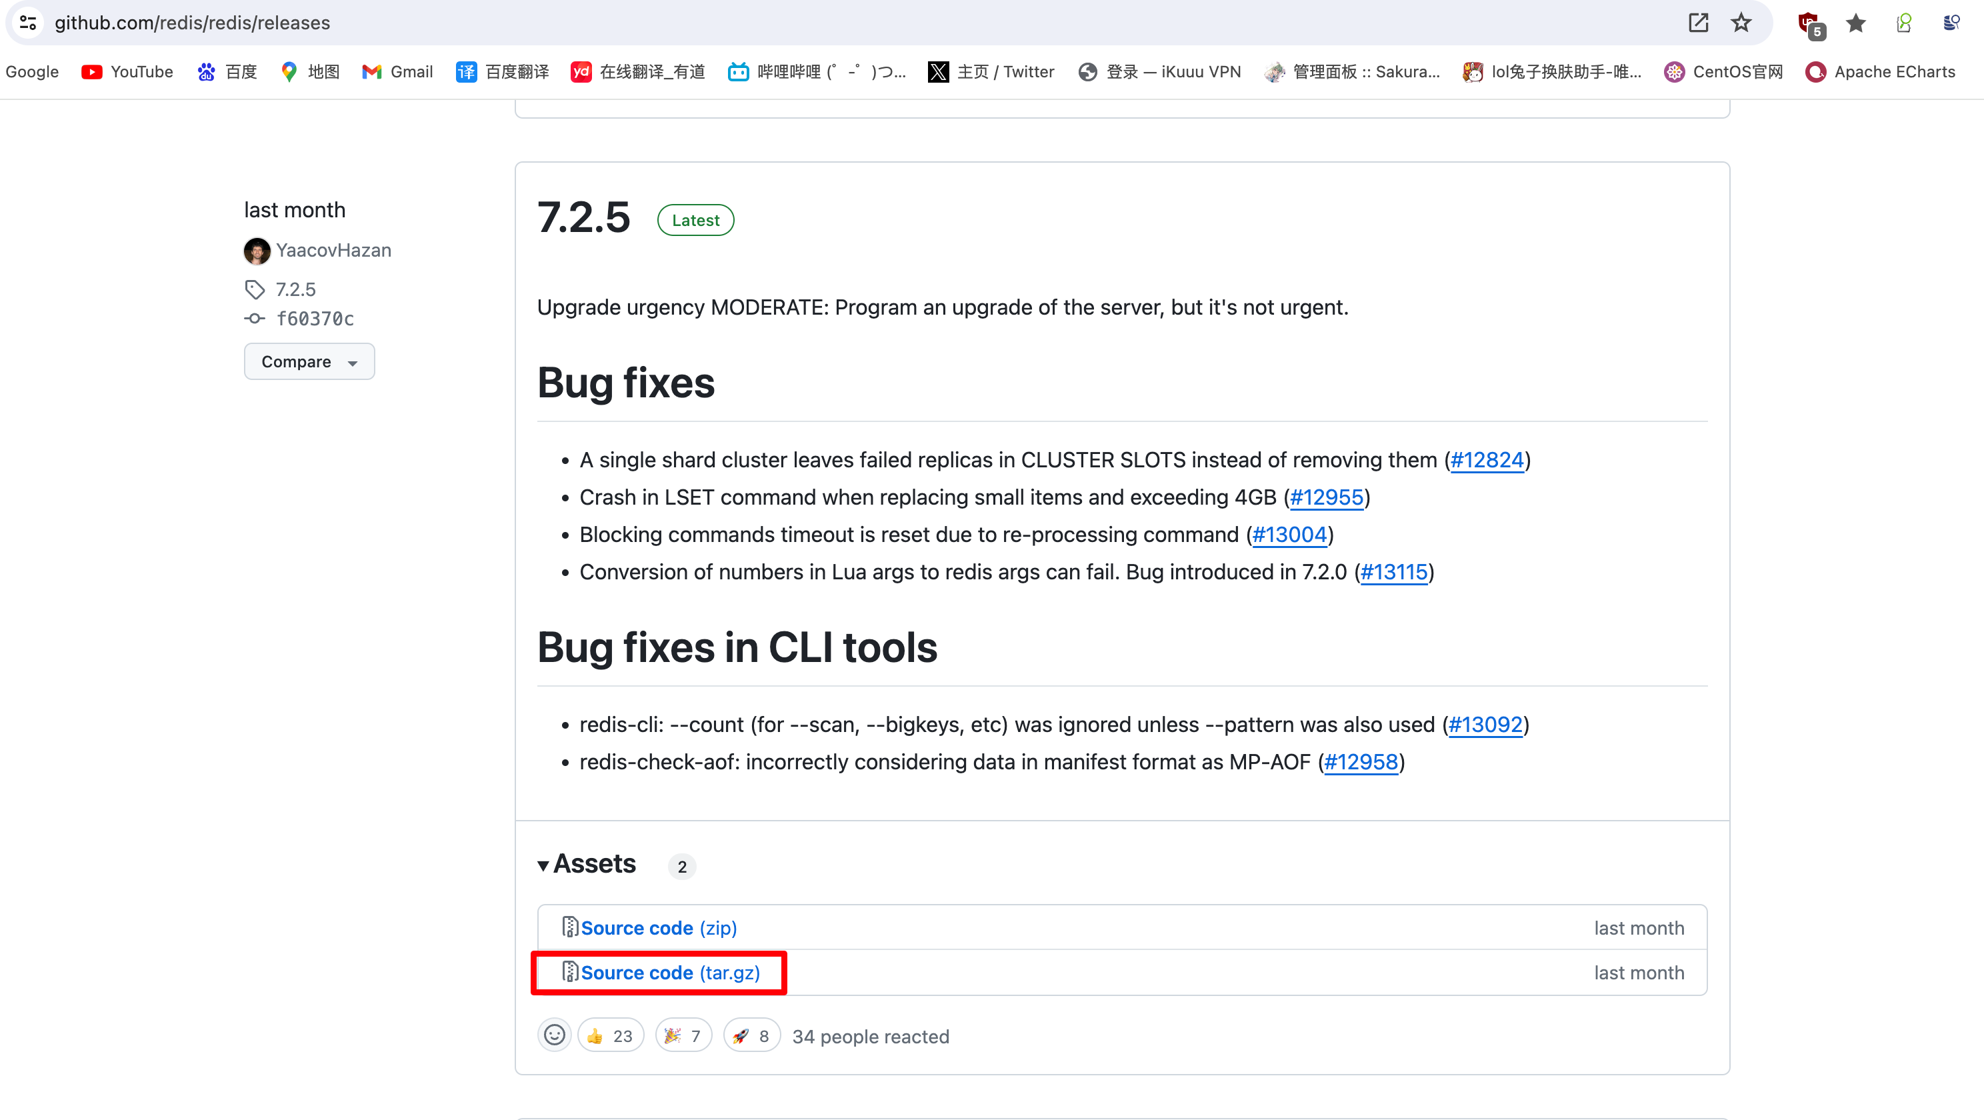This screenshot has width=1984, height=1120.
Task: Open pull request #13115
Action: pyautogui.click(x=1394, y=572)
